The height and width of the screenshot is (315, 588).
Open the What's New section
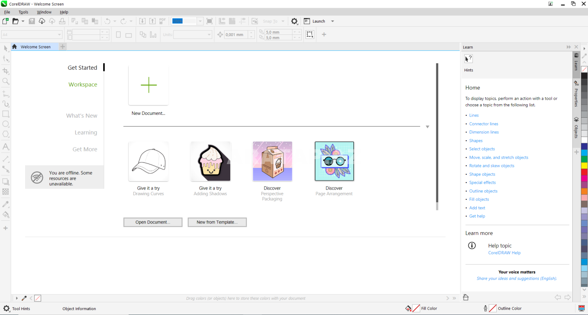pyautogui.click(x=82, y=116)
